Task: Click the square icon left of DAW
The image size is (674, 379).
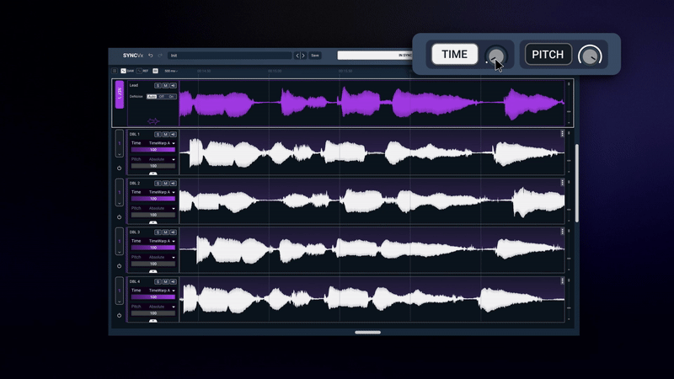Action: [115, 71]
